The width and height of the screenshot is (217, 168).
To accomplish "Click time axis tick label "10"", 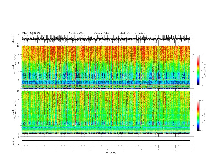I will pos(193,150).
